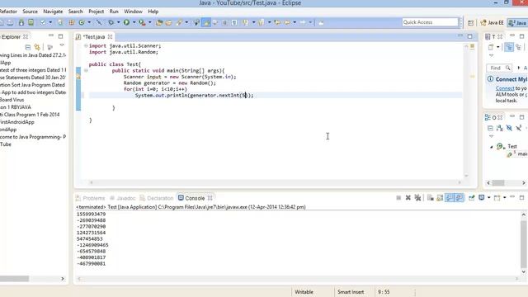
Task: Open the Javadoc tab
Action: point(122,198)
